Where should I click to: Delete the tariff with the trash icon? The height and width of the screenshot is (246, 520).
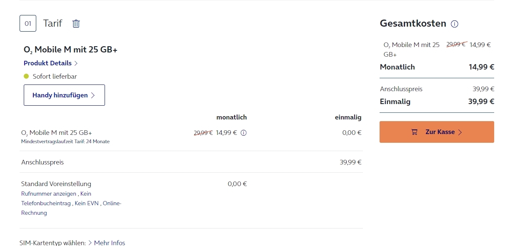[76, 24]
